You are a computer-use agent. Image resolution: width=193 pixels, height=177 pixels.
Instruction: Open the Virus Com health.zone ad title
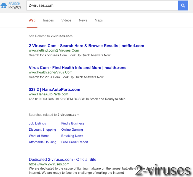click(77, 68)
